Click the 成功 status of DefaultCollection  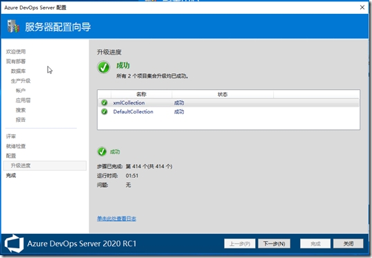[179, 111]
